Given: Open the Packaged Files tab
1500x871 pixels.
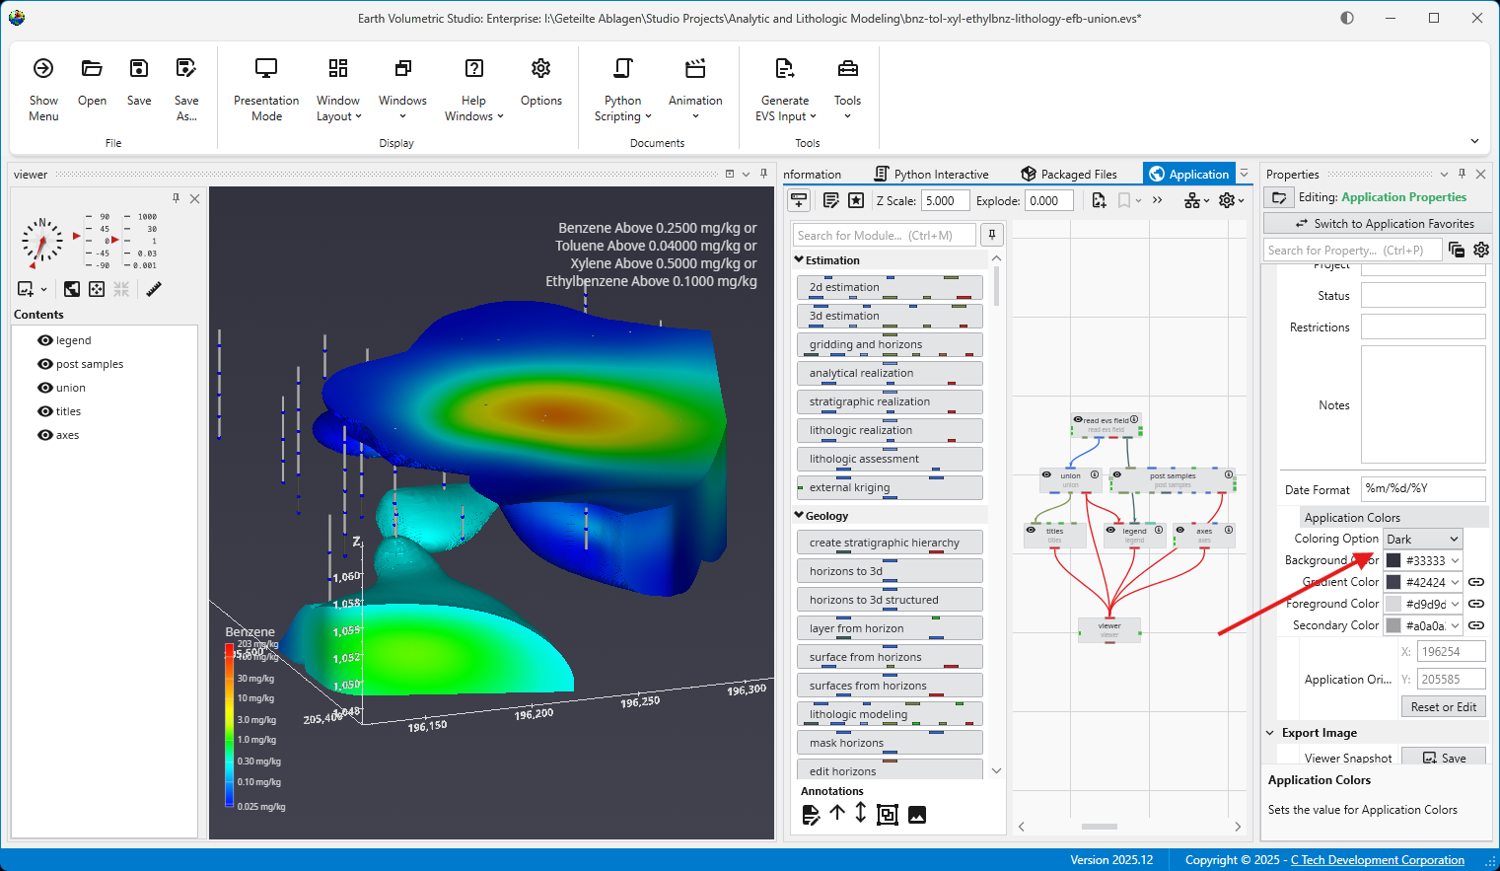Looking at the screenshot, I should tap(1069, 175).
